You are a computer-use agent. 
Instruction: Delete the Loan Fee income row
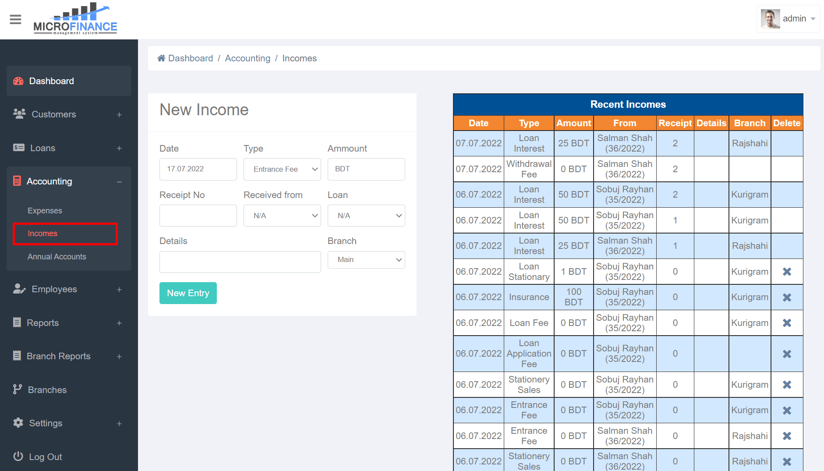(x=787, y=323)
